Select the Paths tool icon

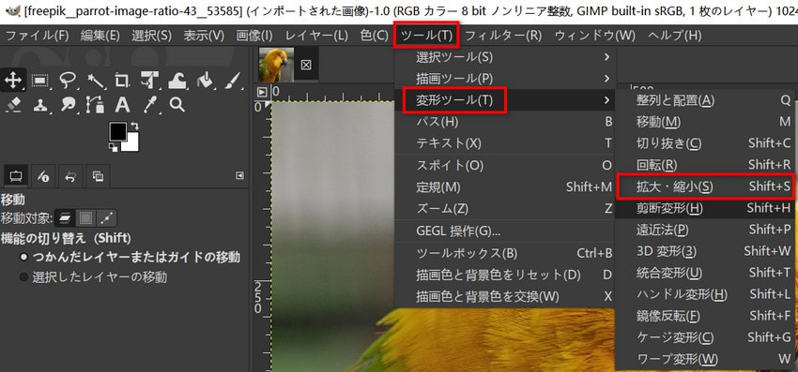point(95,105)
